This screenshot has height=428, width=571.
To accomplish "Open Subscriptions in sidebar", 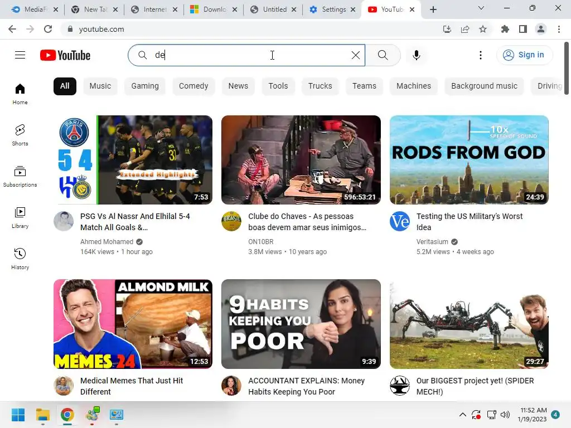I will (20, 177).
